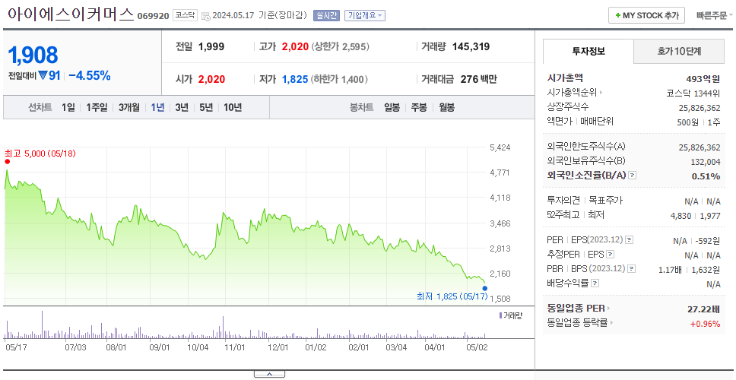This screenshot has height=380, width=736.
Task: Click the 거래대금 value 276 백만
Action: (x=479, y=79)
